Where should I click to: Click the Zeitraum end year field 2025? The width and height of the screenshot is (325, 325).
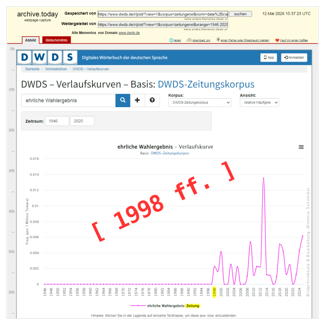[x=82, y=121]
